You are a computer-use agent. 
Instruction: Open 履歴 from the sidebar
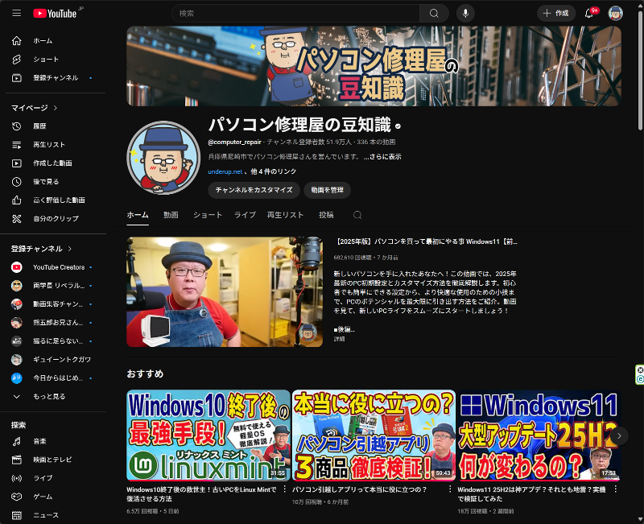pos(38,126)
